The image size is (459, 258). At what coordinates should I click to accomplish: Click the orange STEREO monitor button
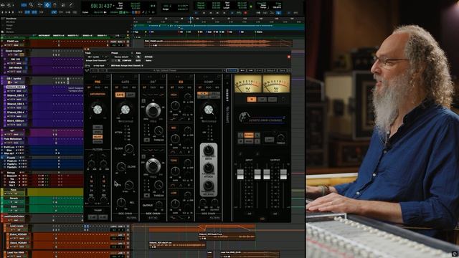(x=249, y=135)
